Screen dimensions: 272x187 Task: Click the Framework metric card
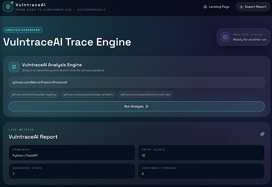point(72,153)
